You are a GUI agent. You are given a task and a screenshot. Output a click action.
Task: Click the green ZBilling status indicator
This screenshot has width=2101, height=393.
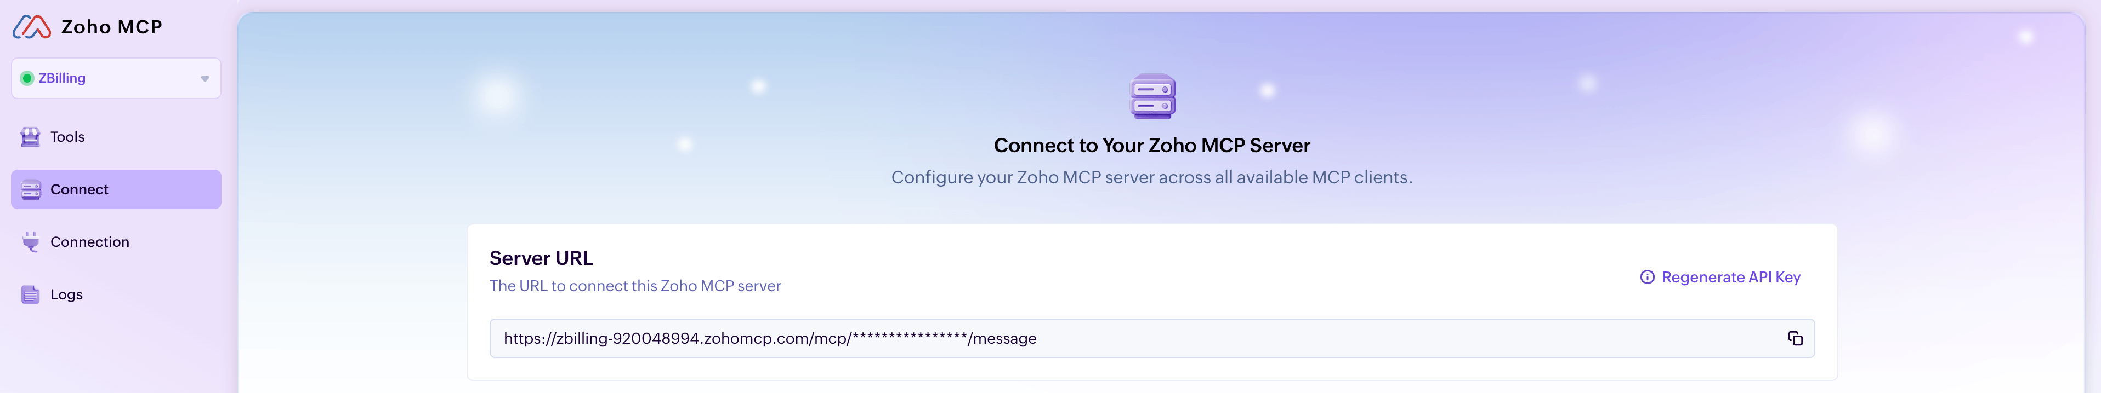pos(27,77)
